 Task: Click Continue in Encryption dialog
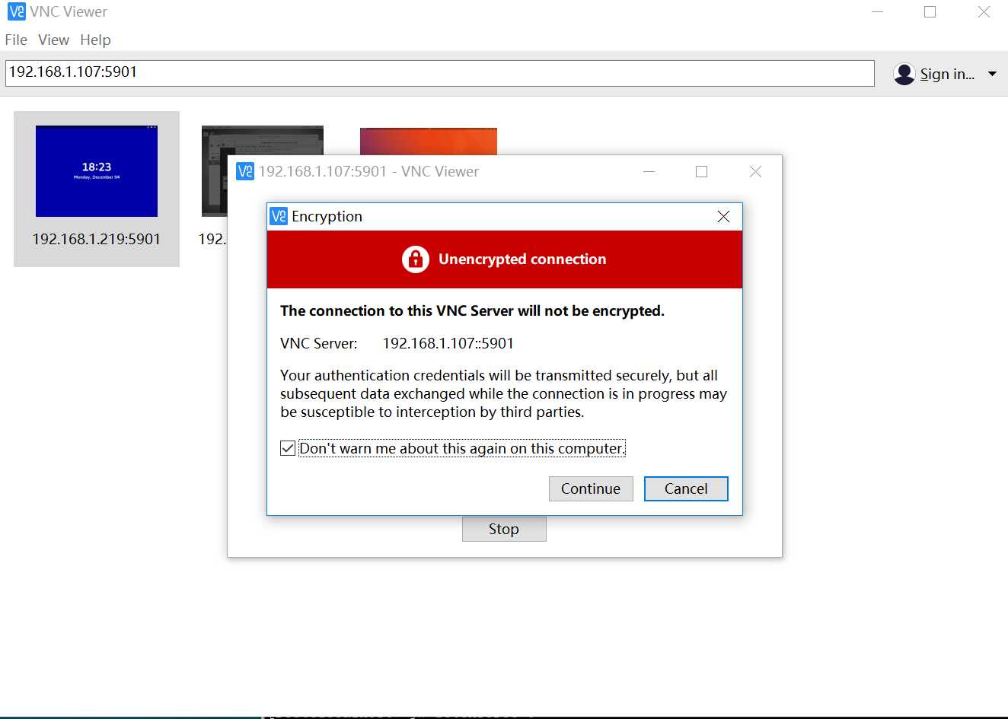[x=591, y=488]
